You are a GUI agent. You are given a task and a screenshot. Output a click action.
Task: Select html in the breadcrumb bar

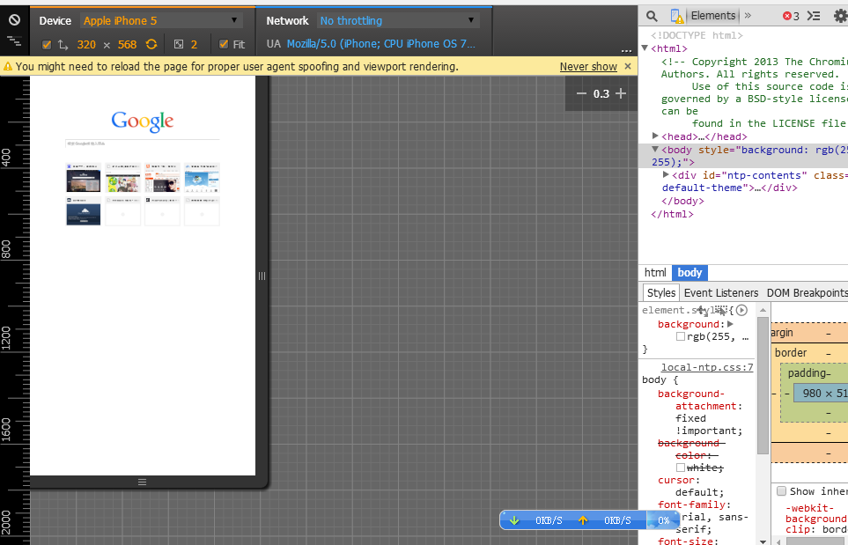click(655, 273)
